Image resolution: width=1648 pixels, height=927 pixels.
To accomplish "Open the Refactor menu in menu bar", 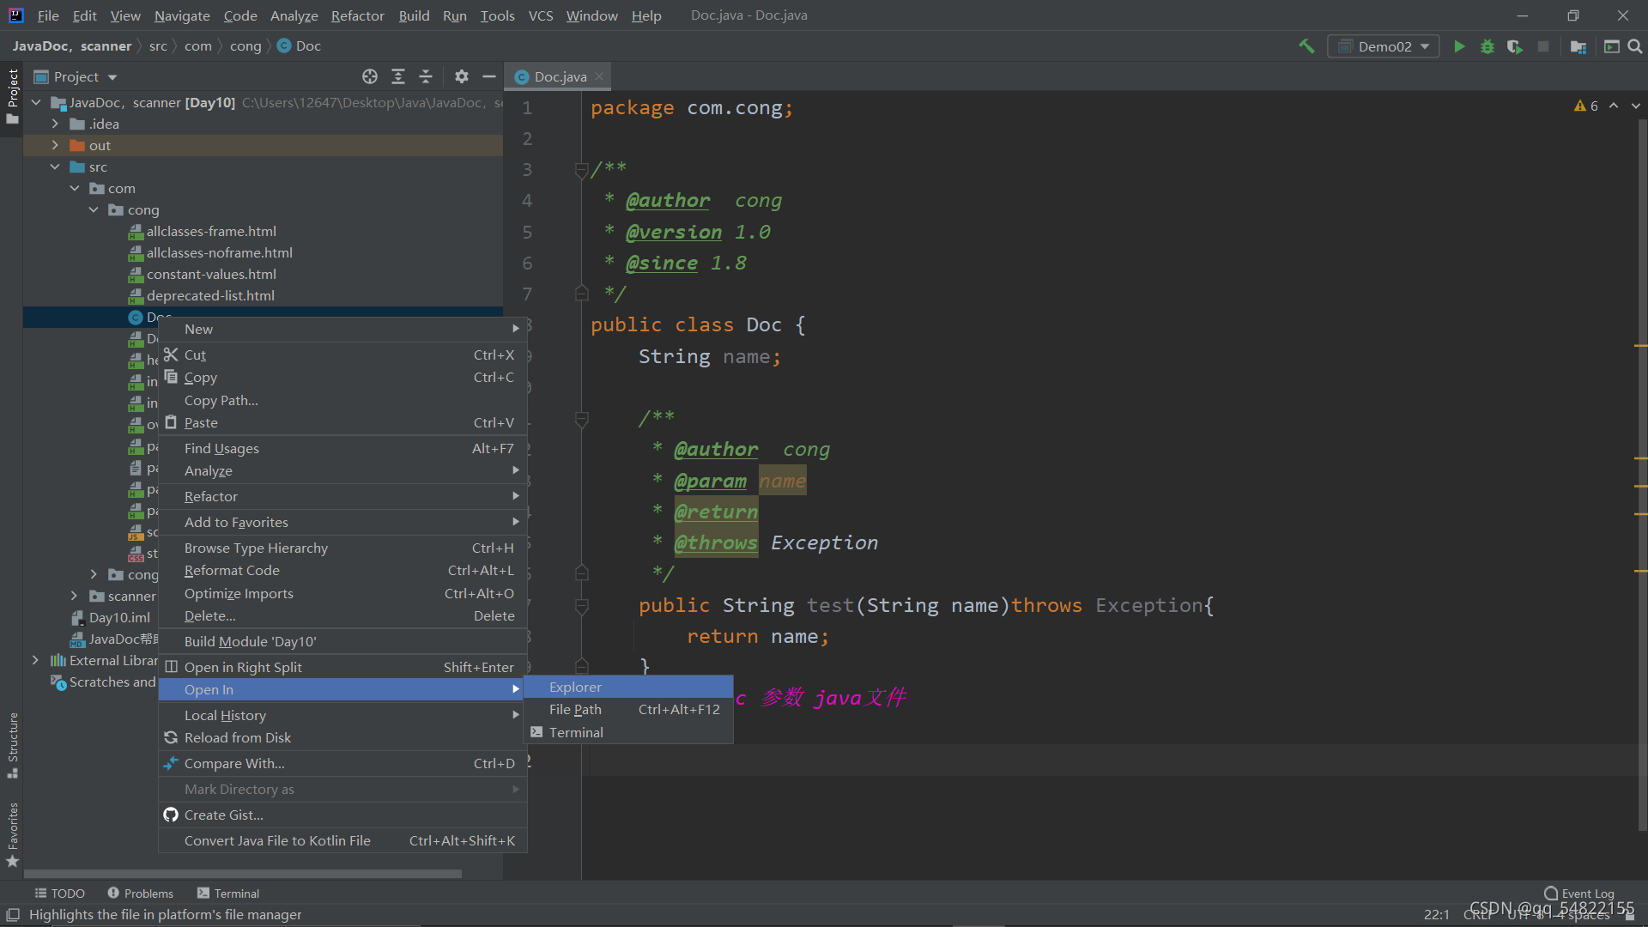I will coord(357,15).
